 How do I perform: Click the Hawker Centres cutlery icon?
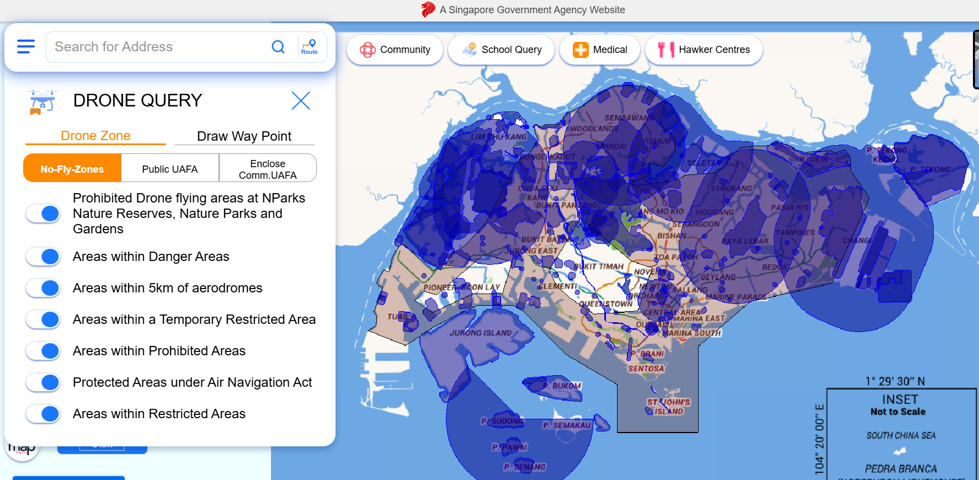pos(666,50)
